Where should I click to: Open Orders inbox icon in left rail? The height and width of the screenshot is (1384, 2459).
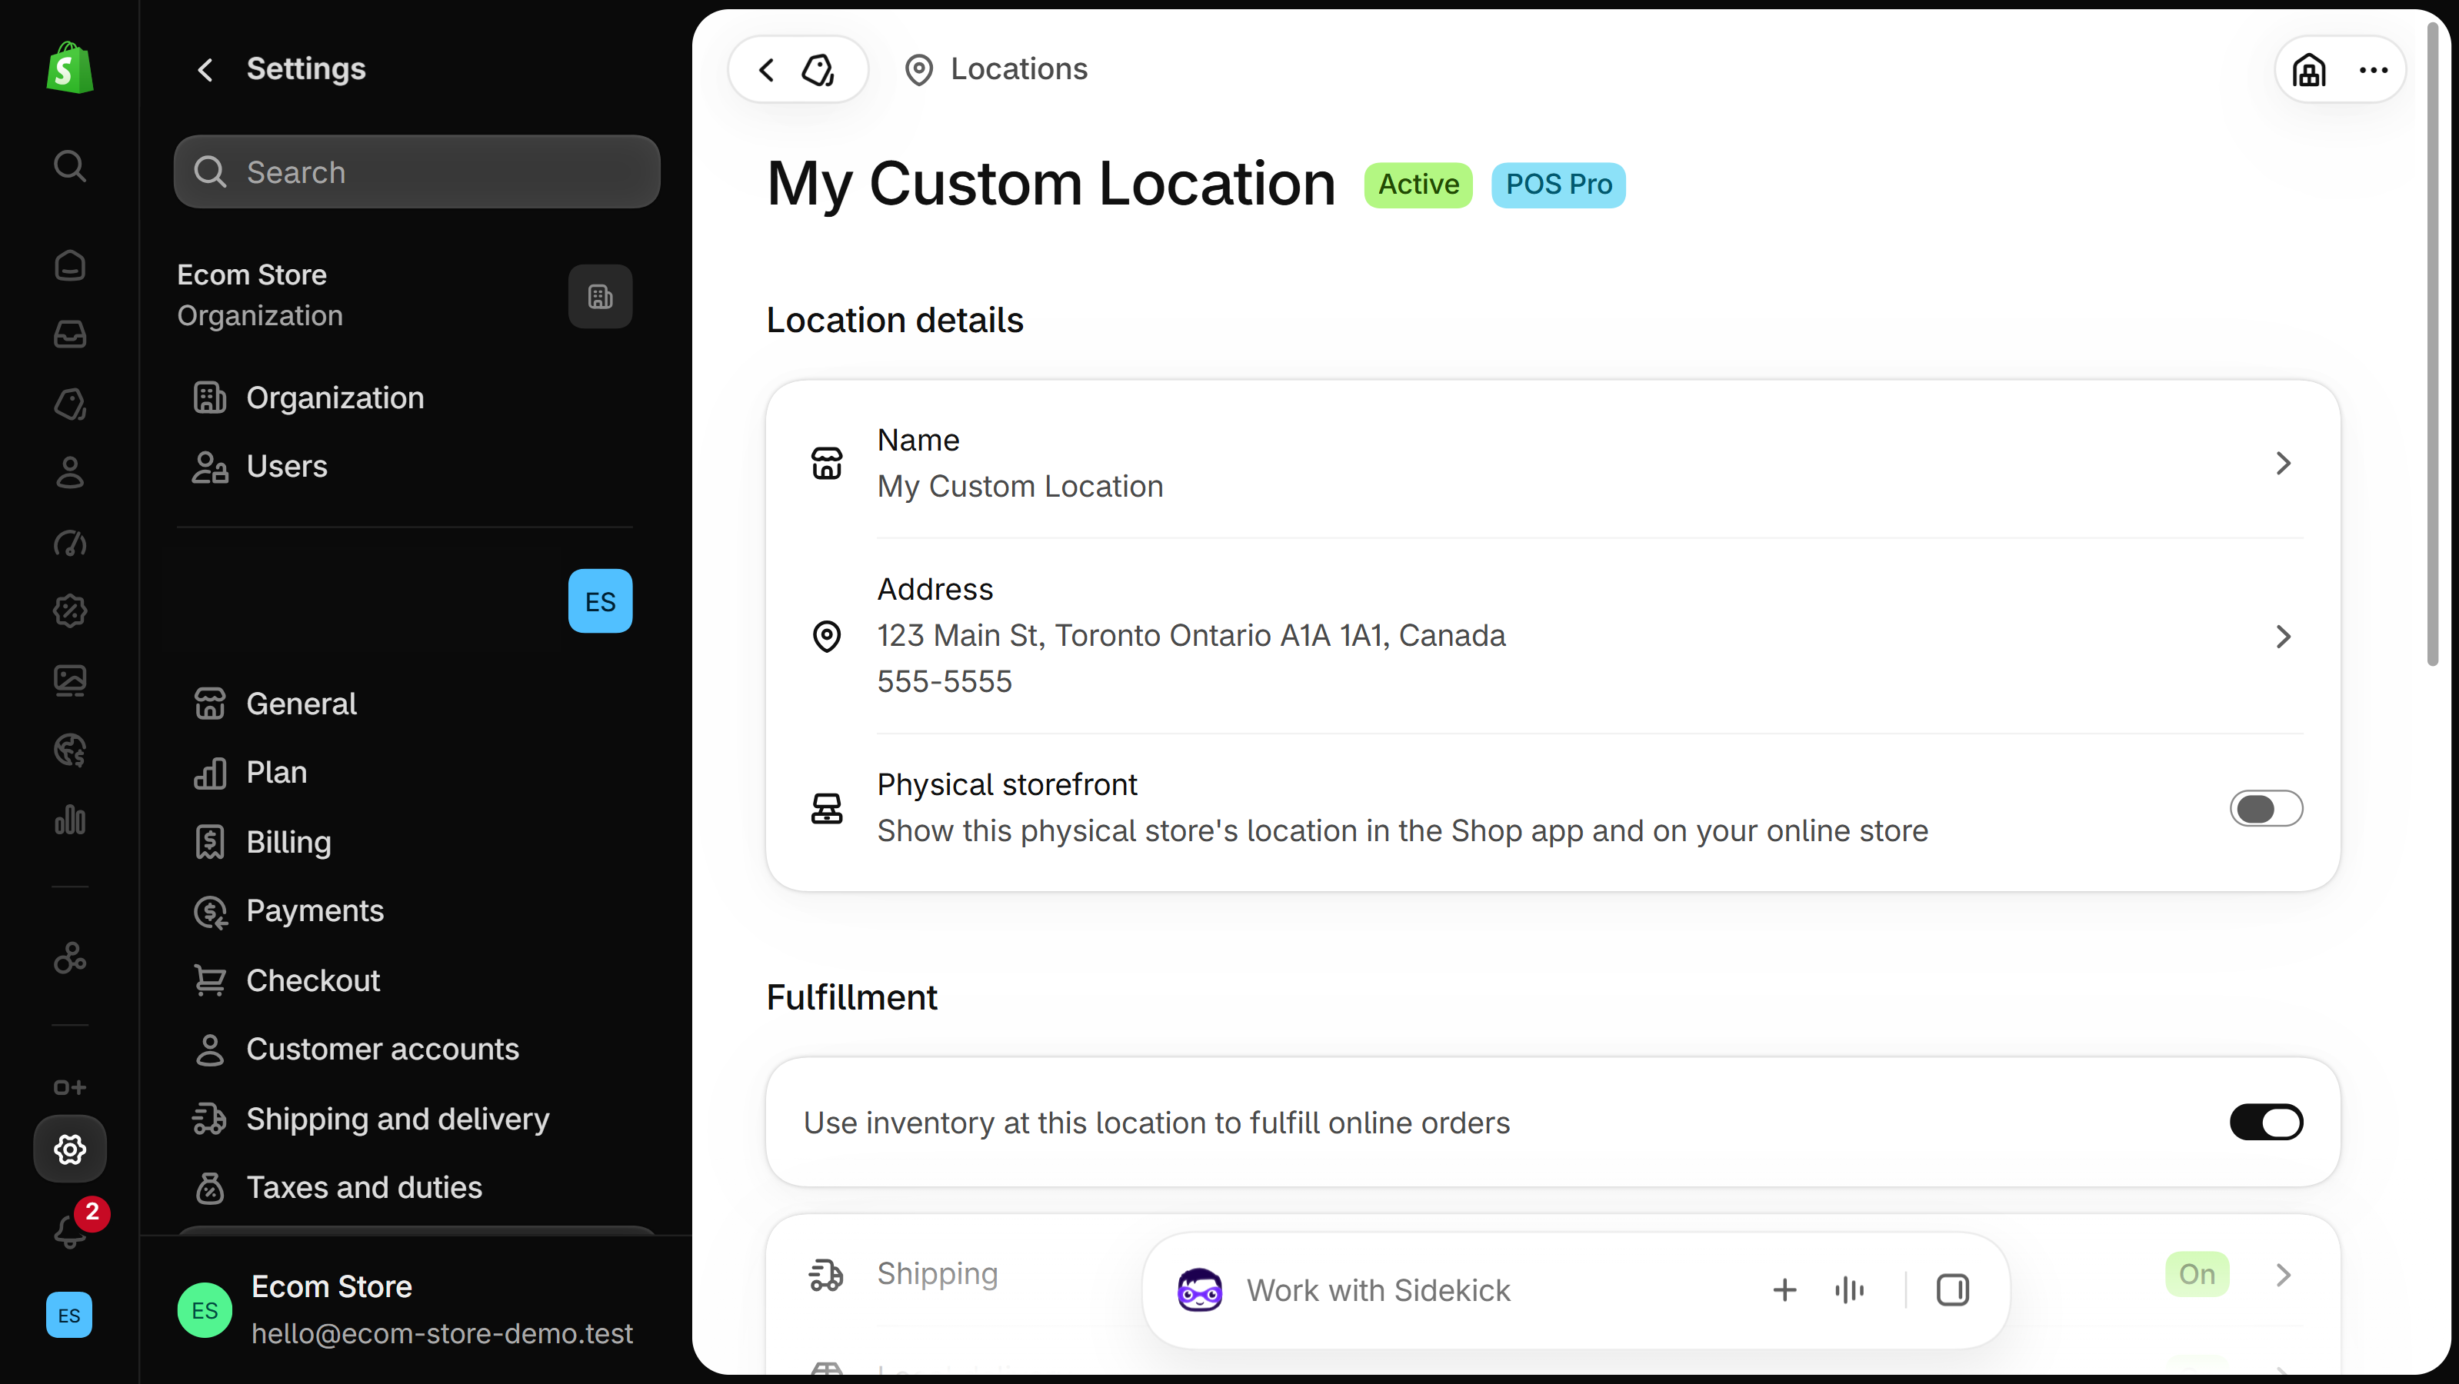(70, 334)
